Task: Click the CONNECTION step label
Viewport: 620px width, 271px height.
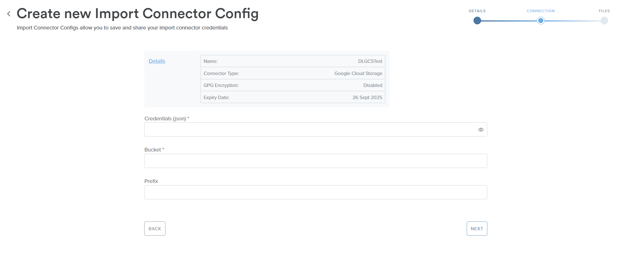Action: coord(541,11)
